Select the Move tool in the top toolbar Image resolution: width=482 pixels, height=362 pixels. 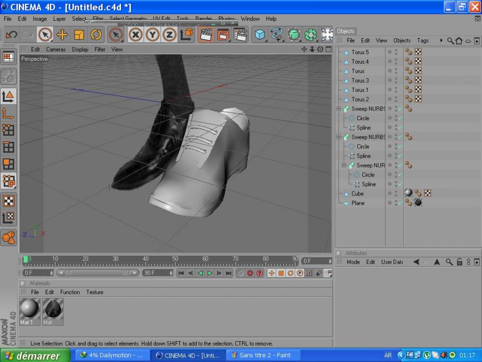coord(62,35)
